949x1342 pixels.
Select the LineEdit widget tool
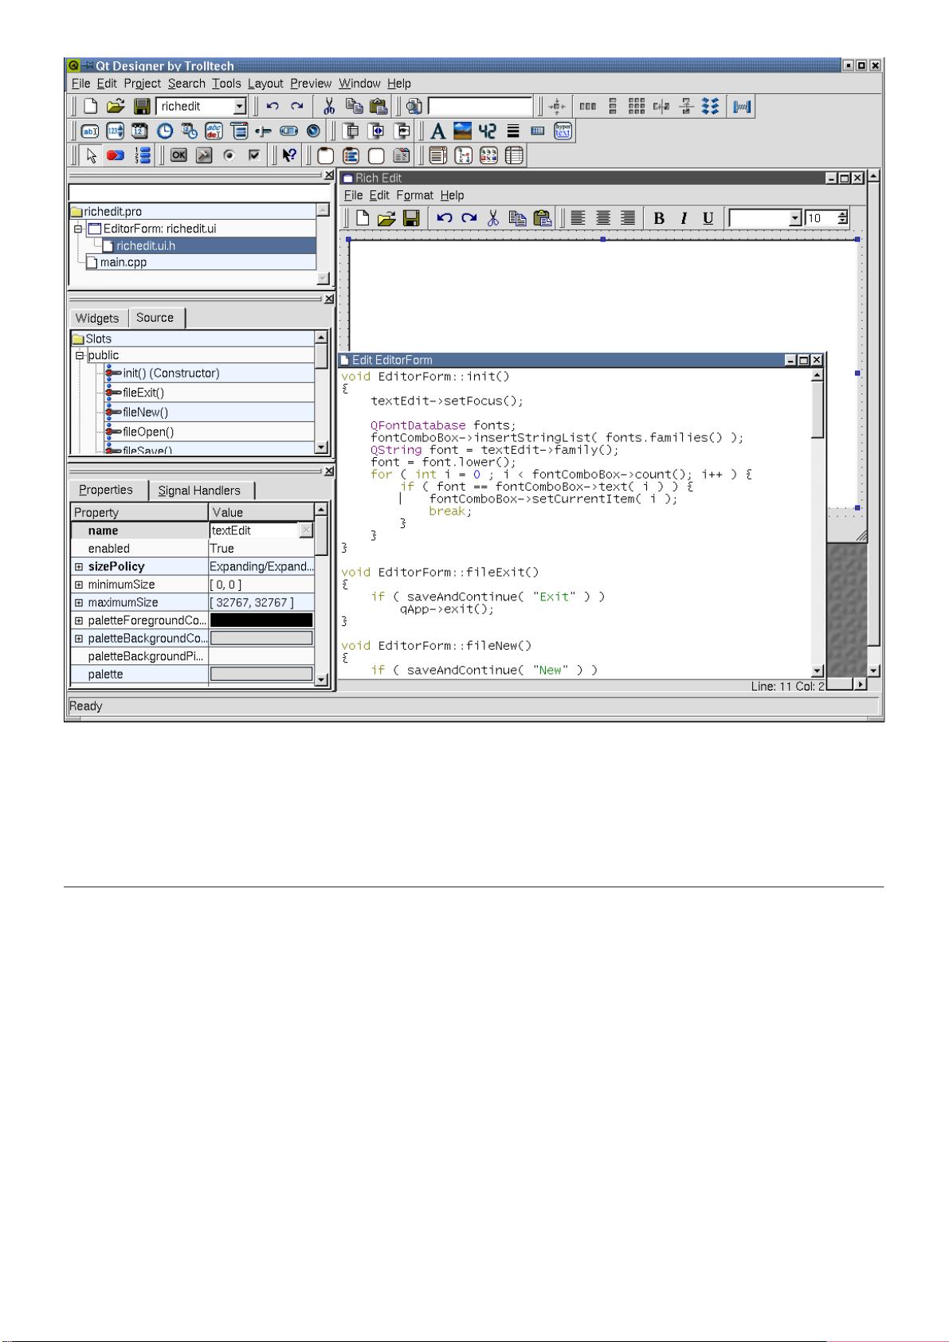pyautogui.click(x=90, y=131)
